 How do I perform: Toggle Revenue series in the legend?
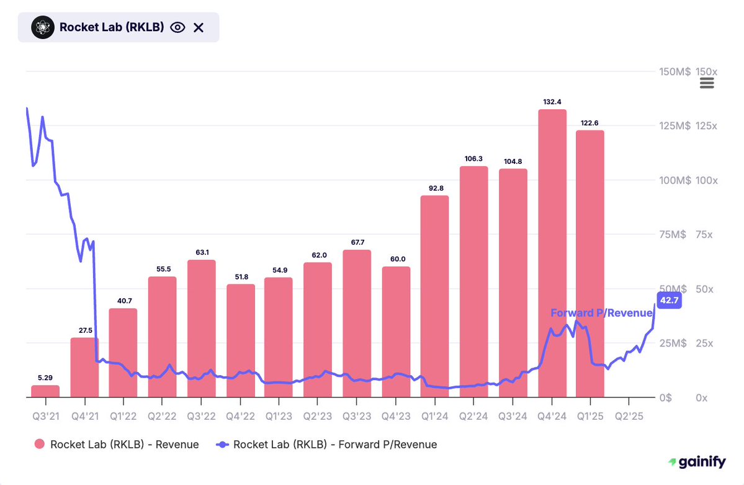(x=117, y=444)
